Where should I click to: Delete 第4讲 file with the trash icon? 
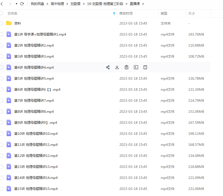tap(127, 67)
